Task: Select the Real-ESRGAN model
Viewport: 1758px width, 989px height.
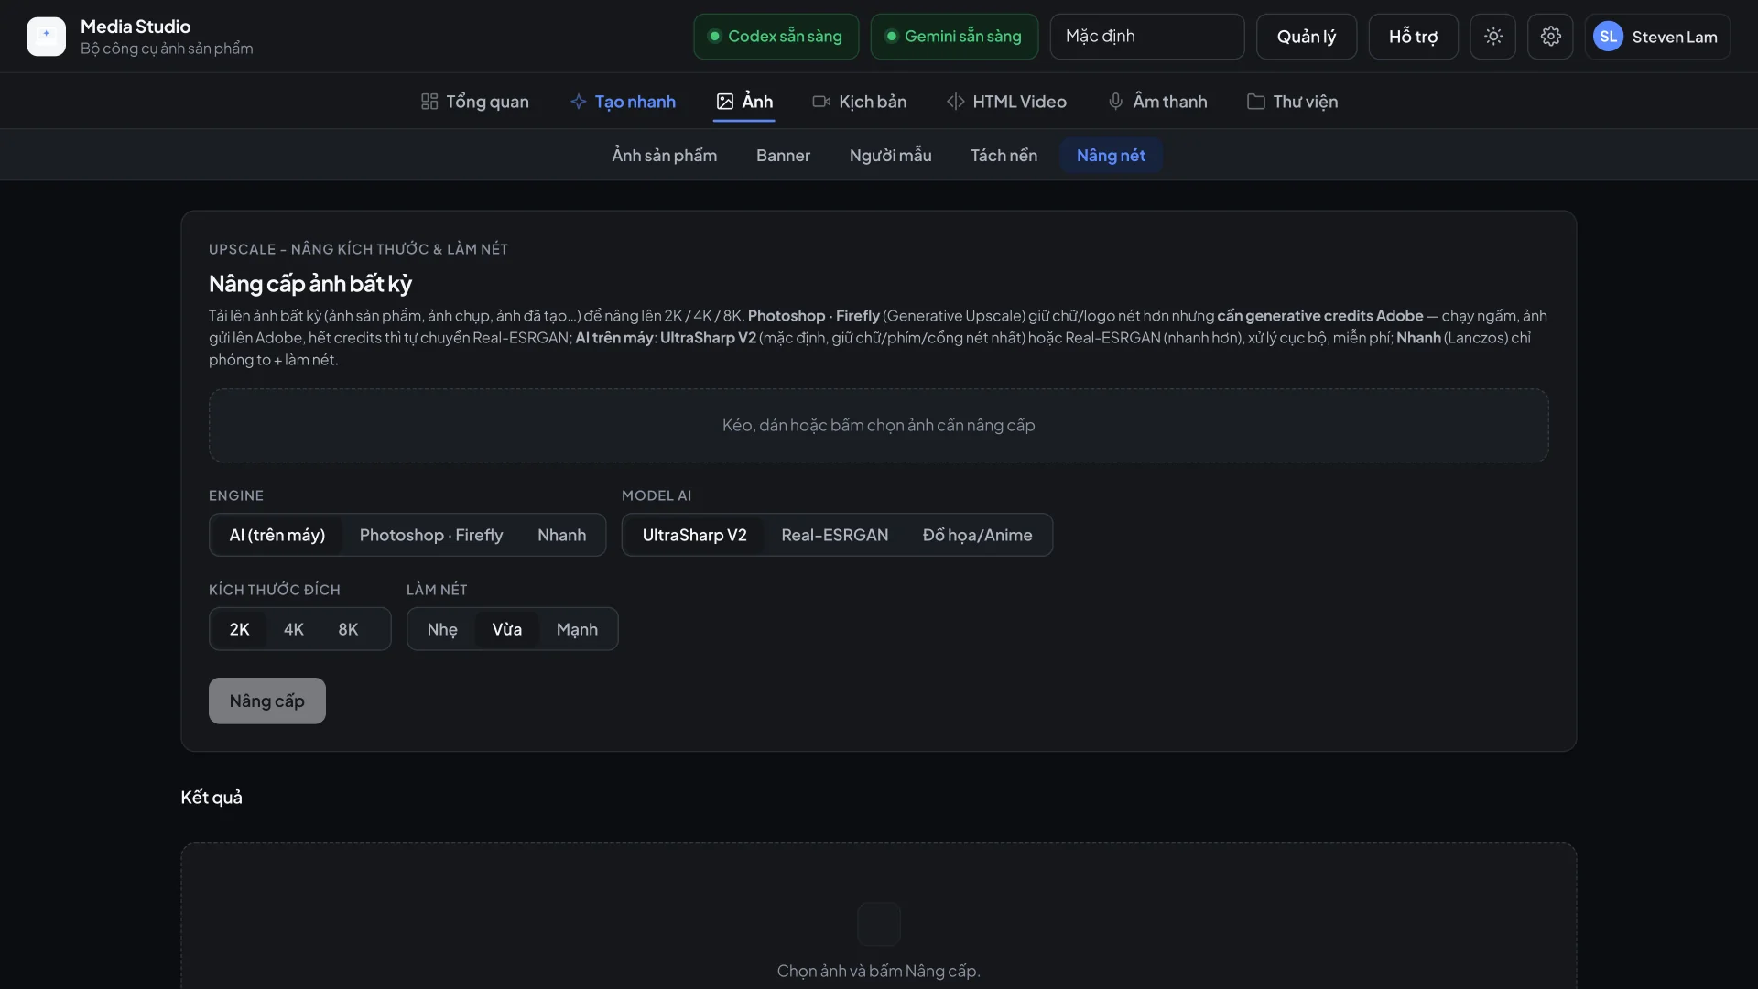Action: [834, 535]
